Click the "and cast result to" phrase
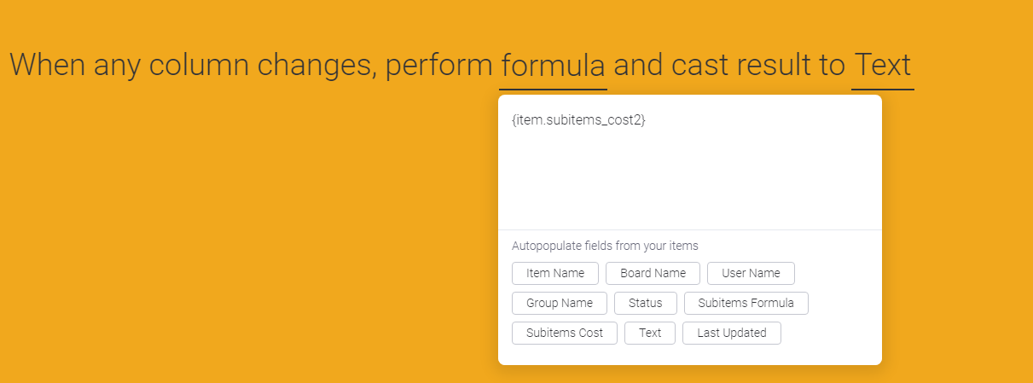 click(728, 66)
